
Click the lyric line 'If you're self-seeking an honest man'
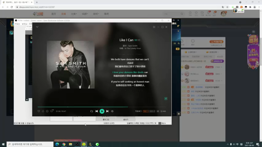(130, 82)
